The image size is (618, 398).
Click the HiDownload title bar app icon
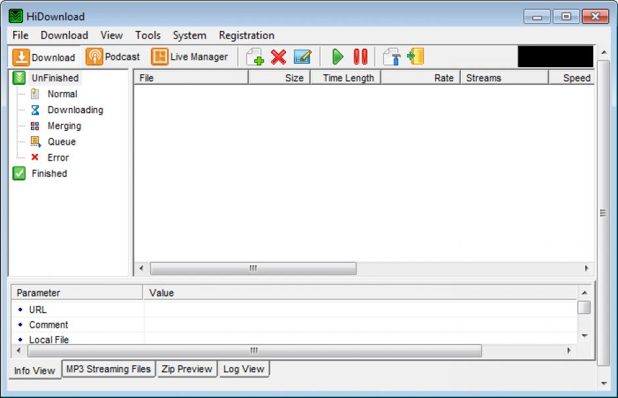[x=16, y=16]
